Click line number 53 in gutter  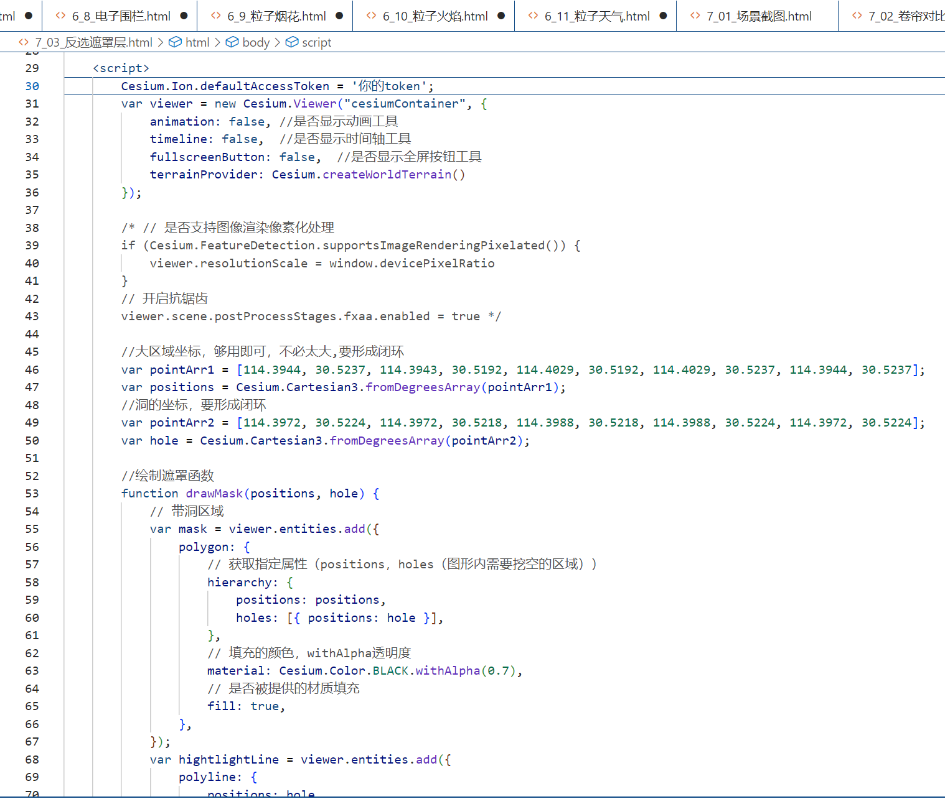pyautogui.click(x=32, y=493)
